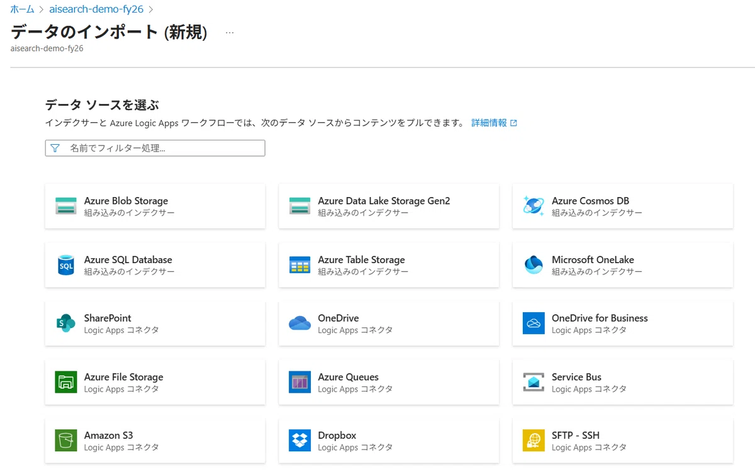
Task: Click the Azure File Storage icon
Action: (x=65, y=382)
